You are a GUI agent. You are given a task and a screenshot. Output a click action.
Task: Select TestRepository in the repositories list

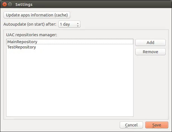point(70,47)
